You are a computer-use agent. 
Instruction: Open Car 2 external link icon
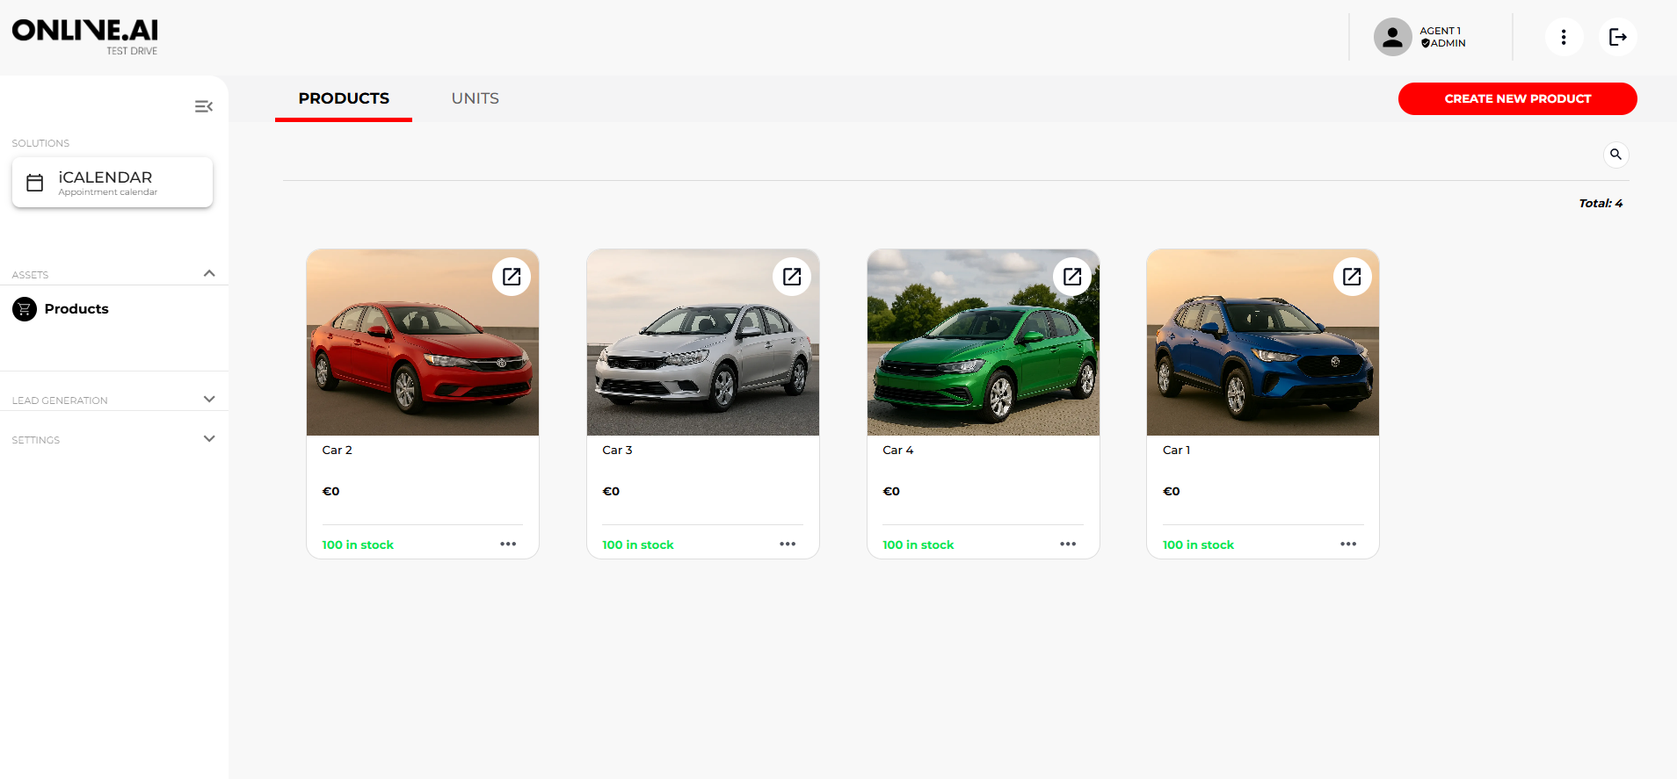512,277
